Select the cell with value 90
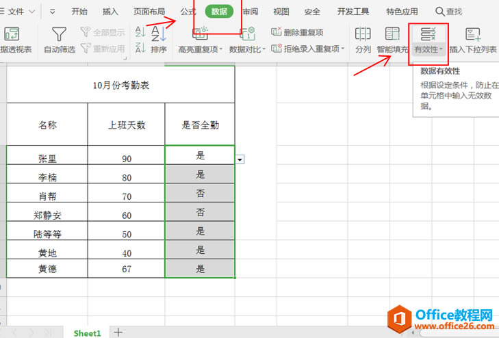Image resolution: width=499 pixels, height=338 pixels. 127,155
